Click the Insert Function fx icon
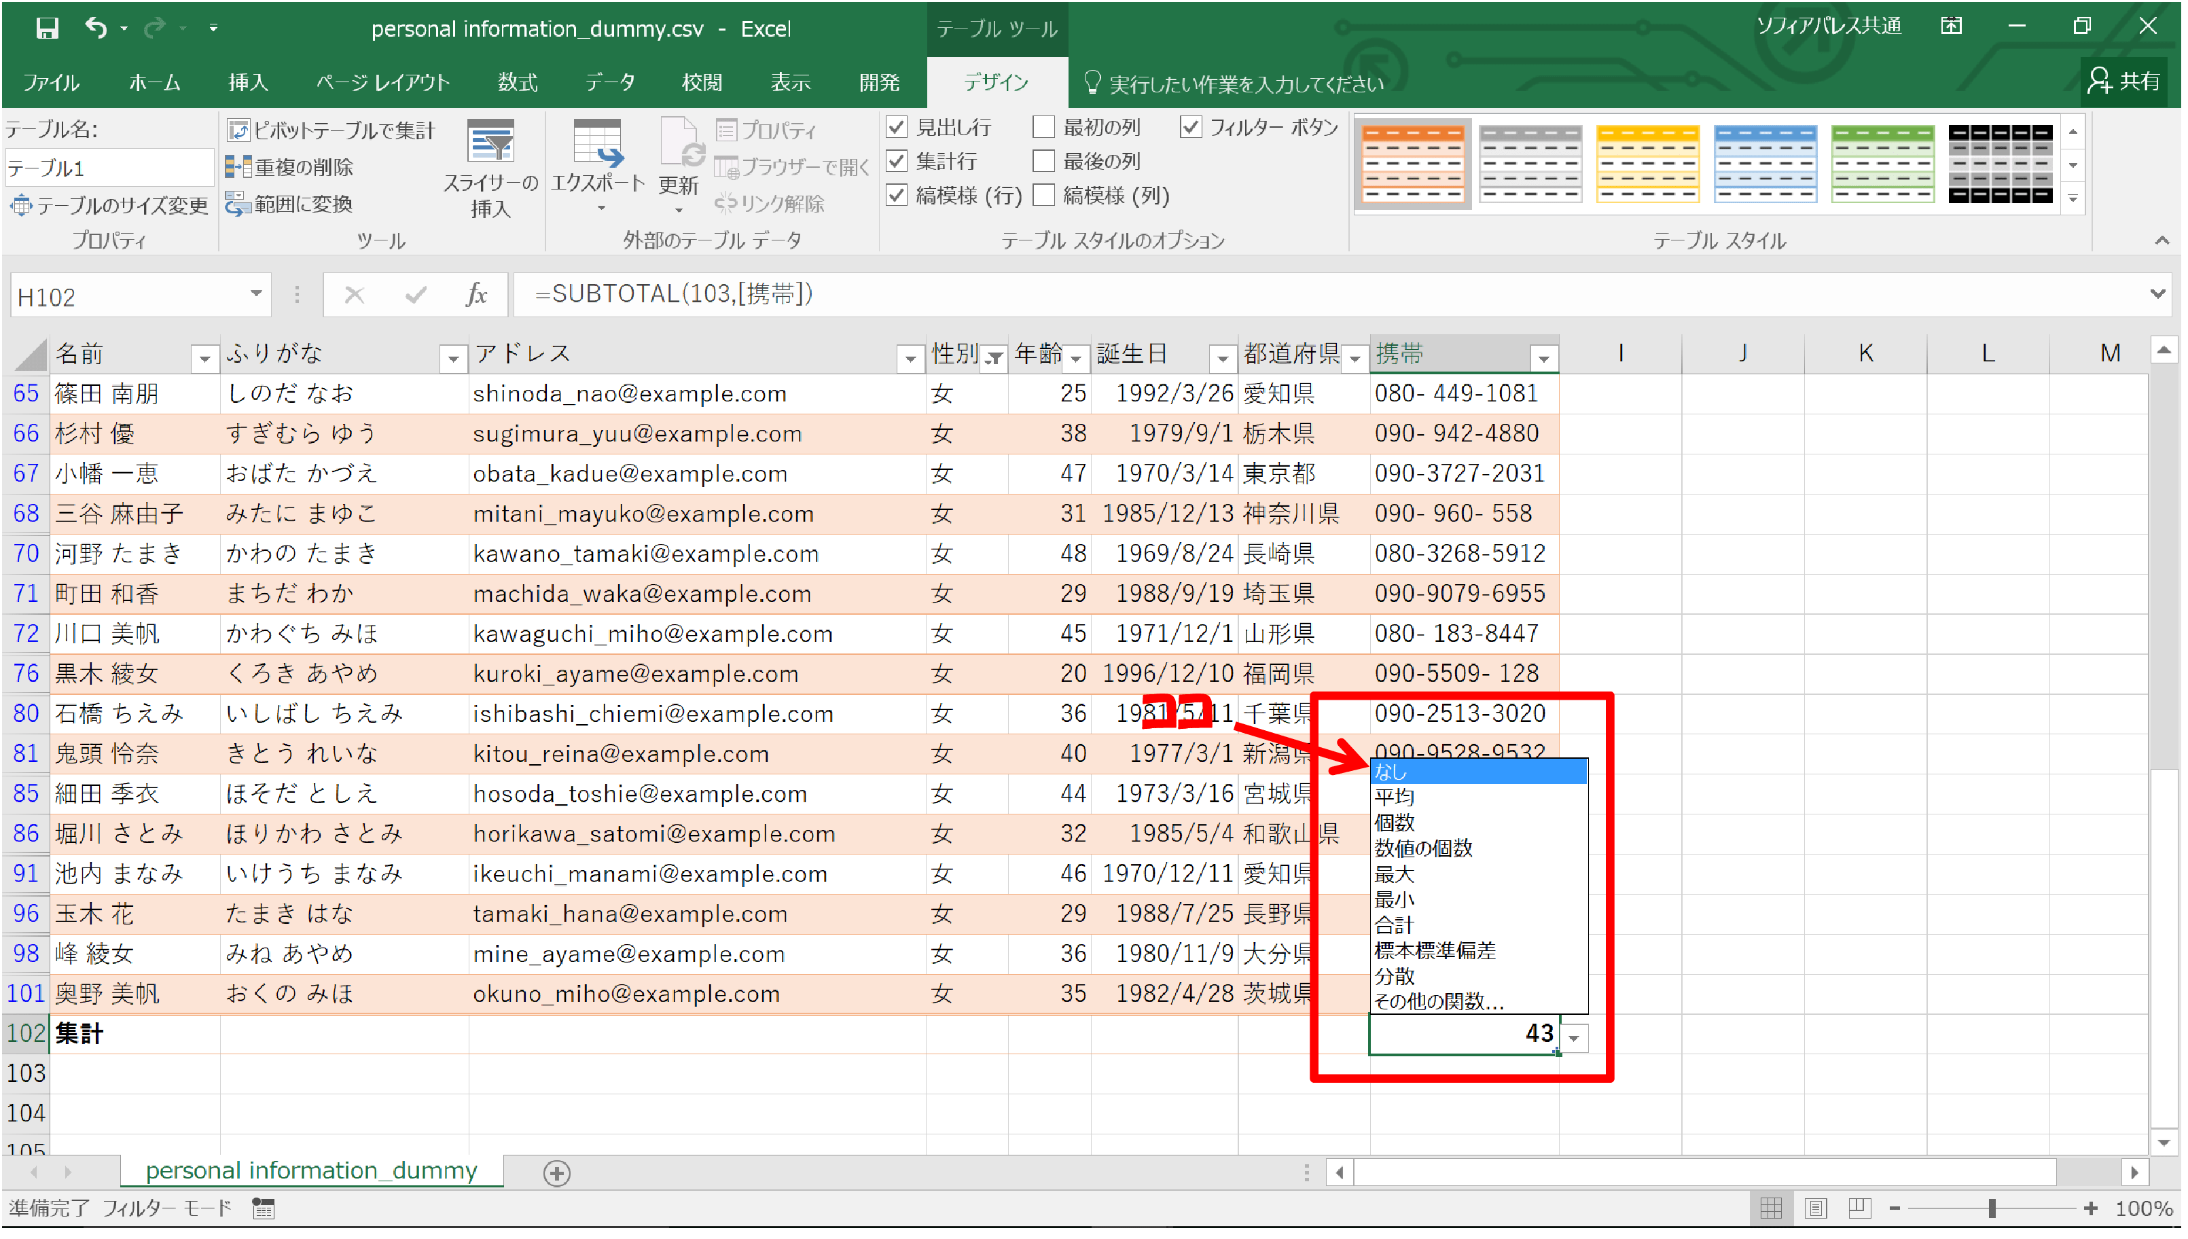 tap(476, 295)
